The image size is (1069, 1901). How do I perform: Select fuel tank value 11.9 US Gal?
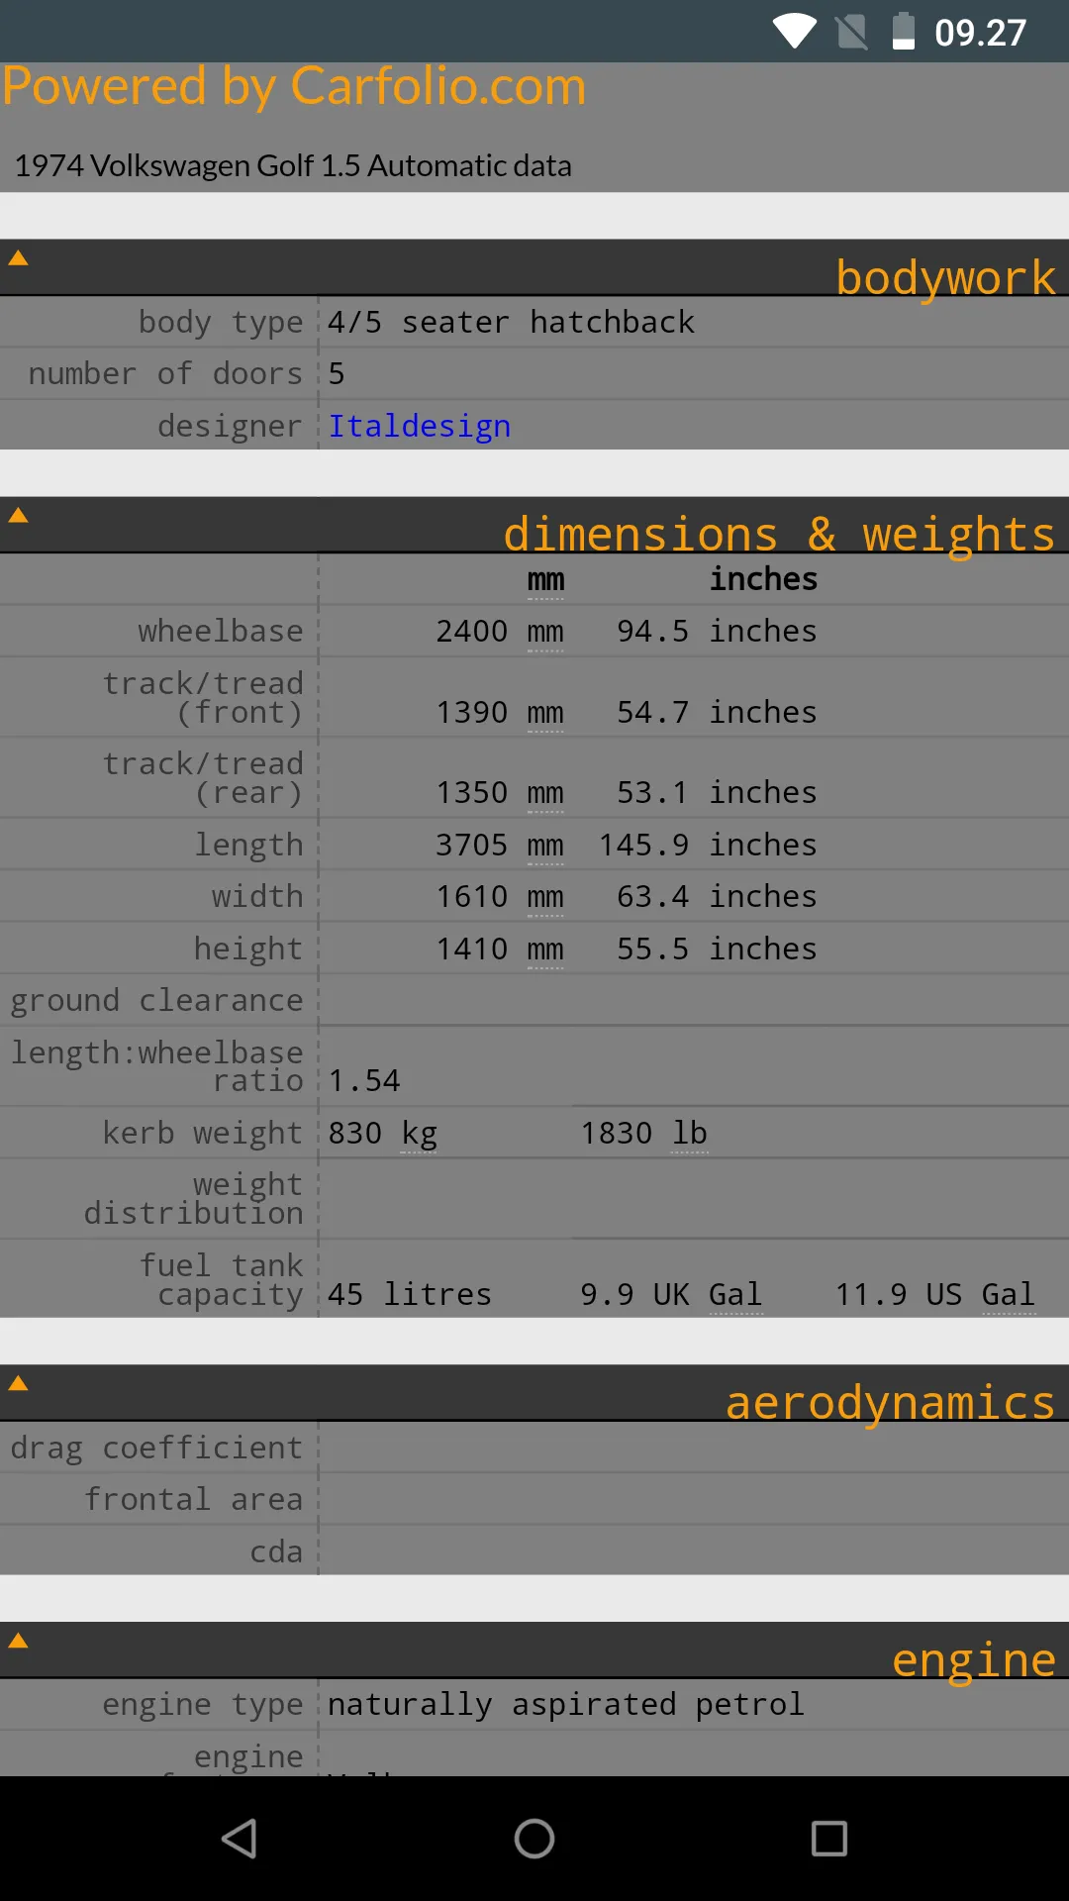[x=935, y=1295]
